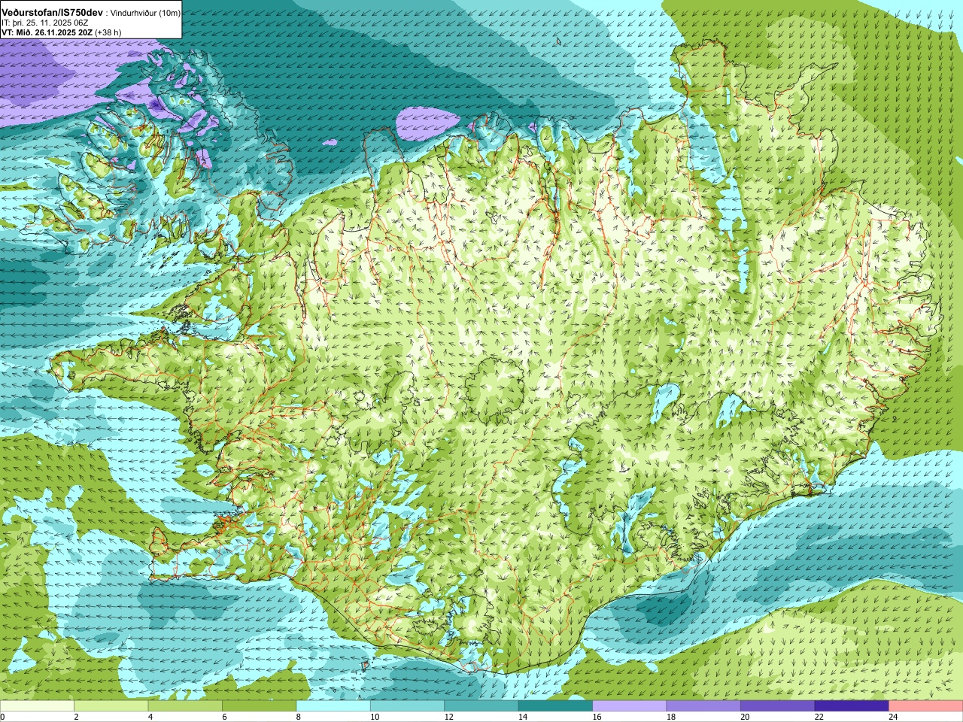The width and height of the screenshot is (963, 722).
Task: Pick the medium teal 12–14 legend swatch
Action: (x=481, y=706)
